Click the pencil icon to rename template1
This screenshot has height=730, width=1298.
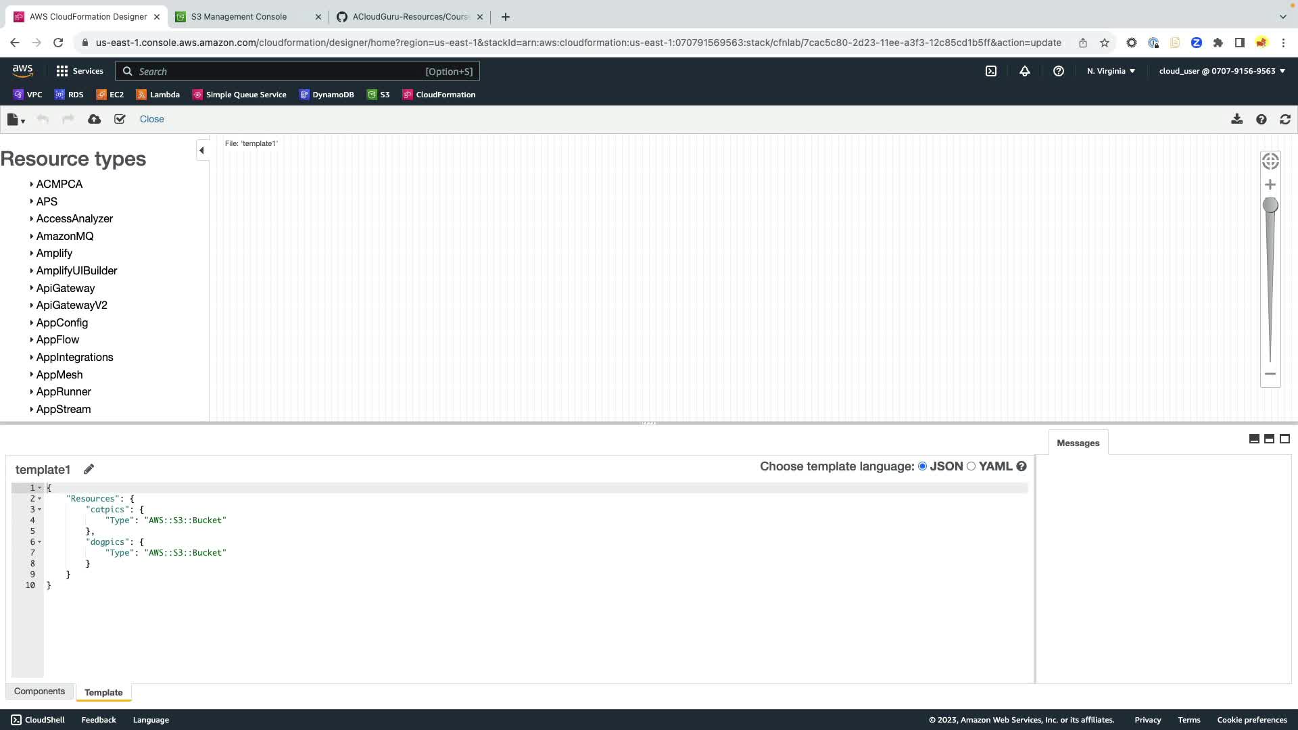[x=89, y=469]
